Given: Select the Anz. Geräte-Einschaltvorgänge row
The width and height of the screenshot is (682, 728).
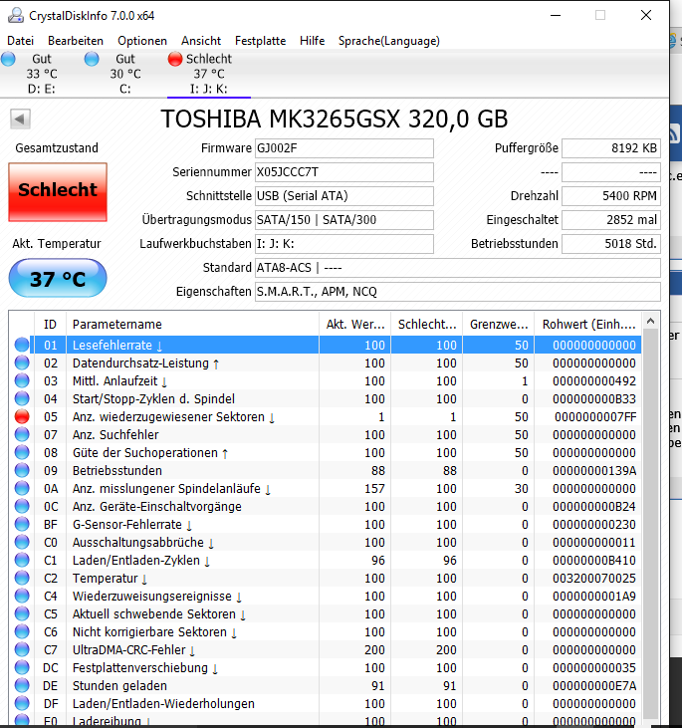Looking at the screenshot, I should tap(326, 507).
